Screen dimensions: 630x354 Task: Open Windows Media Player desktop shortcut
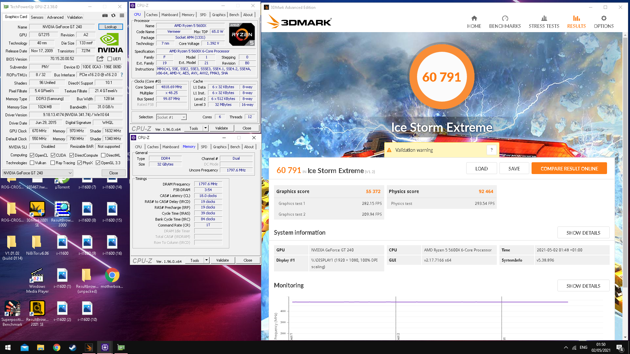pos(37,281)
